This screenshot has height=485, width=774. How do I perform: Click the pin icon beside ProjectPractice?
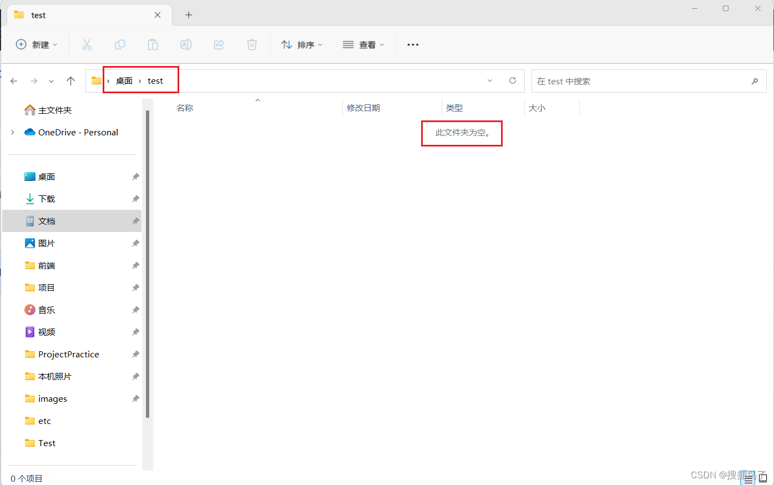[135, 354]
